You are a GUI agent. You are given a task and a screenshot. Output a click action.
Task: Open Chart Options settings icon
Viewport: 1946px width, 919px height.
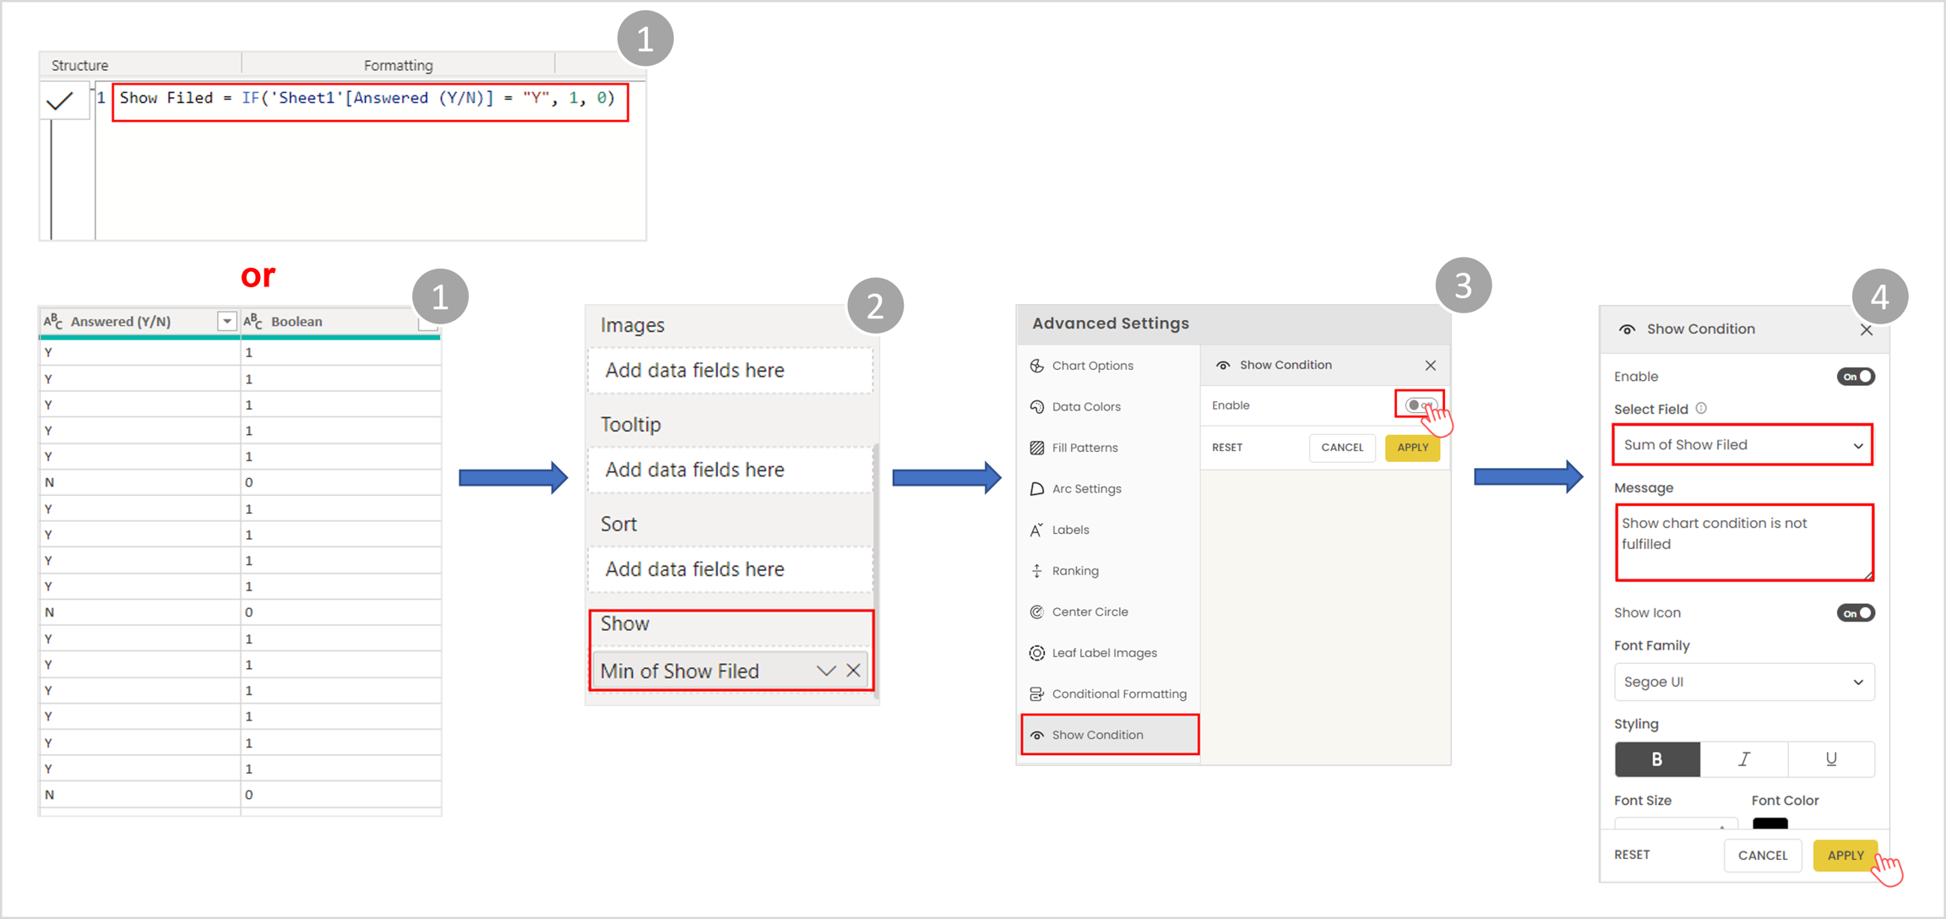(1037, 366)
